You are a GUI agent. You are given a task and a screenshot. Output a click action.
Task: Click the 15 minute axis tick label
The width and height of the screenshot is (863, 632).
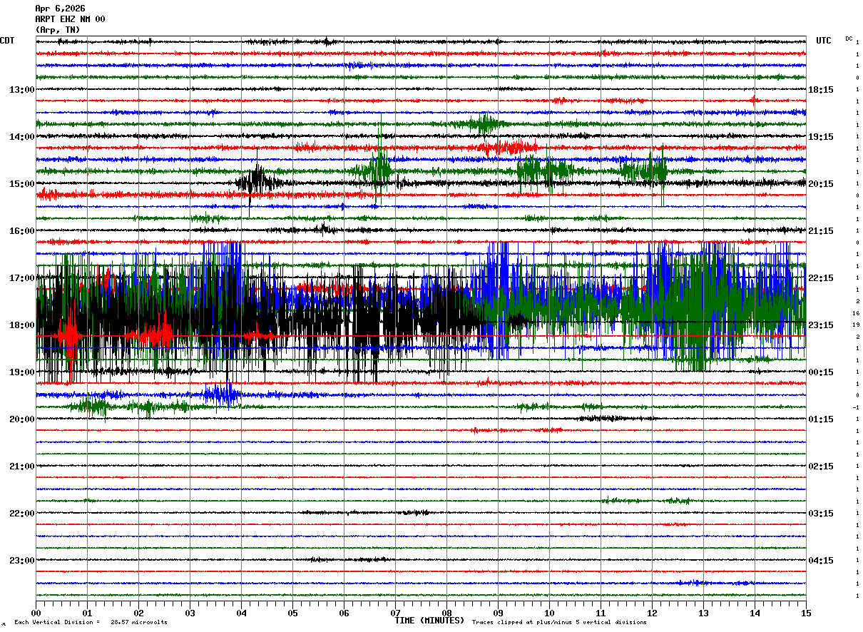pos(806,613)
